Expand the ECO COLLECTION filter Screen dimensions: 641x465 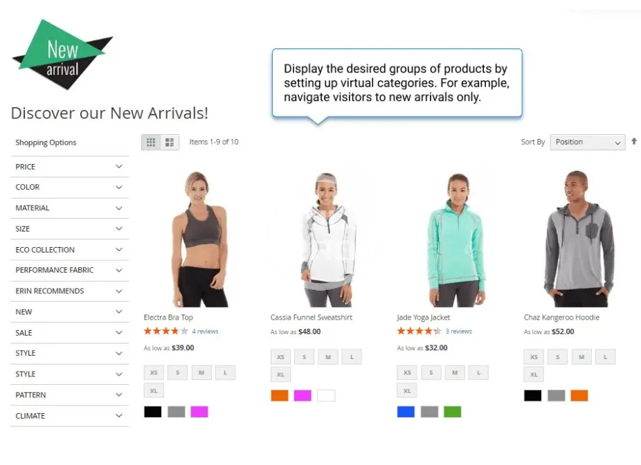pyautogui.click(x=70, y=250)
